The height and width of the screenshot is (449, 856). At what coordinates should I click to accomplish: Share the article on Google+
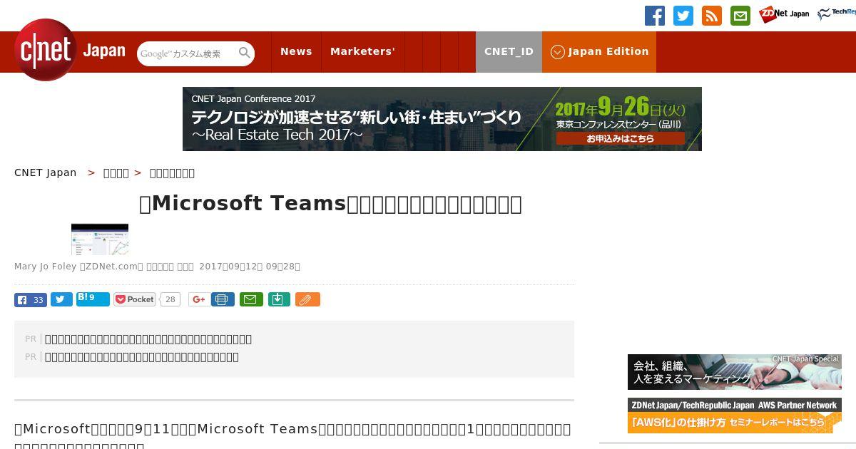click(199, 299)
